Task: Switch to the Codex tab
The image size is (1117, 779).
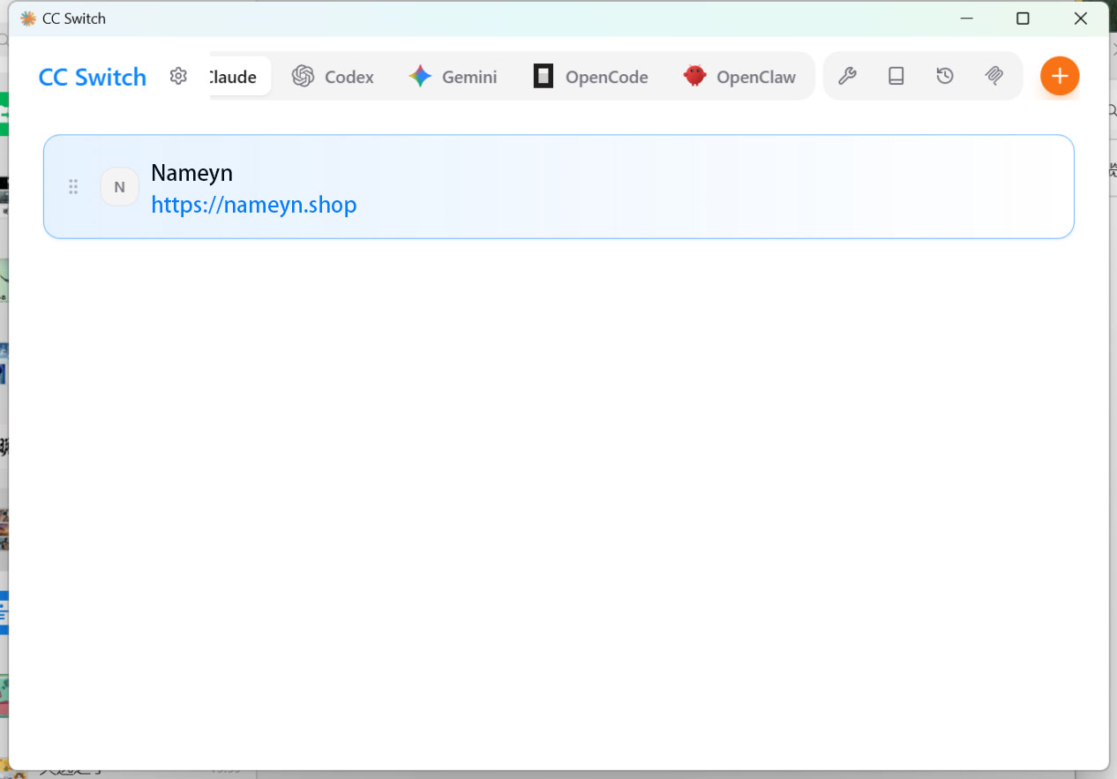Action: coord(334,77)
